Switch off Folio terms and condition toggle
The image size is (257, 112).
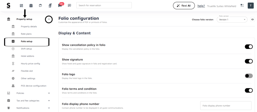tap(249, 90)
